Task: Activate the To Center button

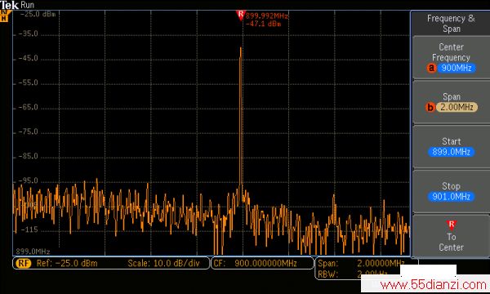Action: click(x=451, y=236)
